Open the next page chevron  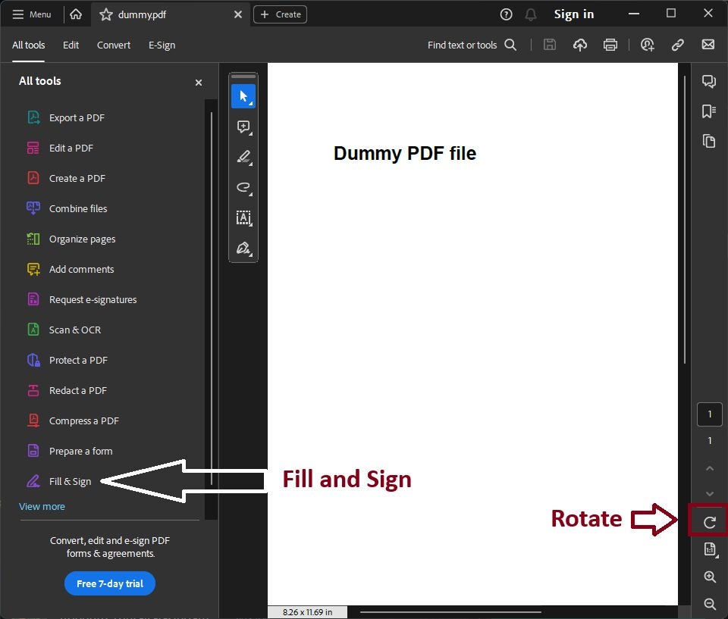point(709,493)
